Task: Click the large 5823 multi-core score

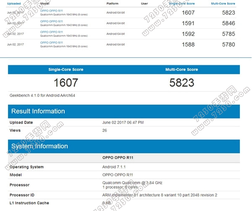Action: pos(182,83)
